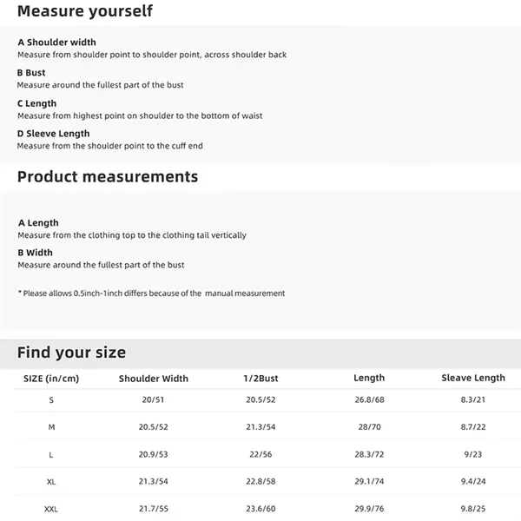Click the "Sleeve Length" column header
The image size is (521, 521).
[x=473, y=379]
